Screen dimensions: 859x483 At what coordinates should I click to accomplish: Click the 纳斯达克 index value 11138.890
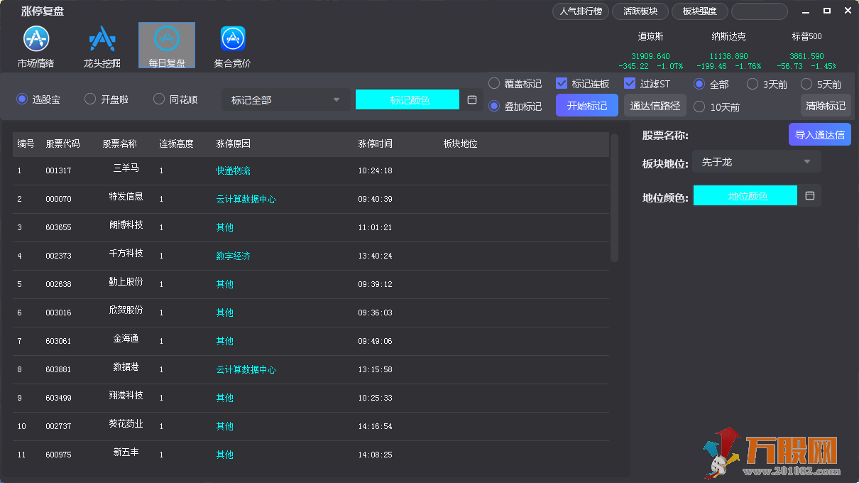pyautogui.click(x=728, y=56)
